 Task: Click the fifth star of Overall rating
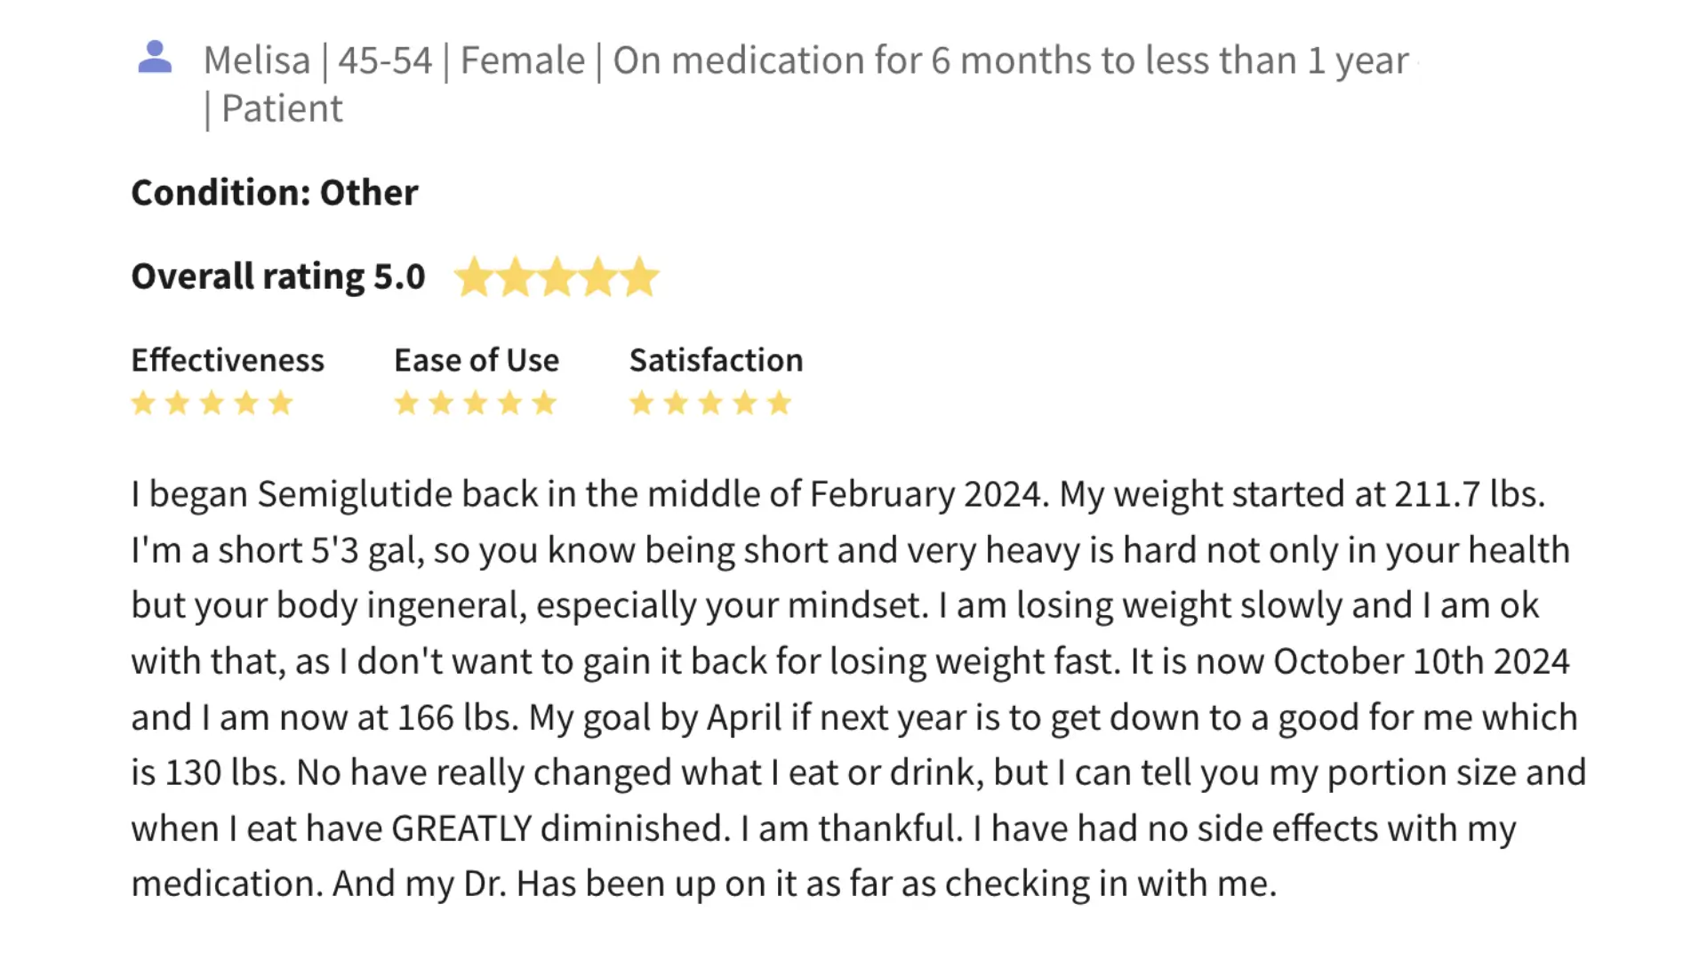pyautogui.click(x=640, y=277)
